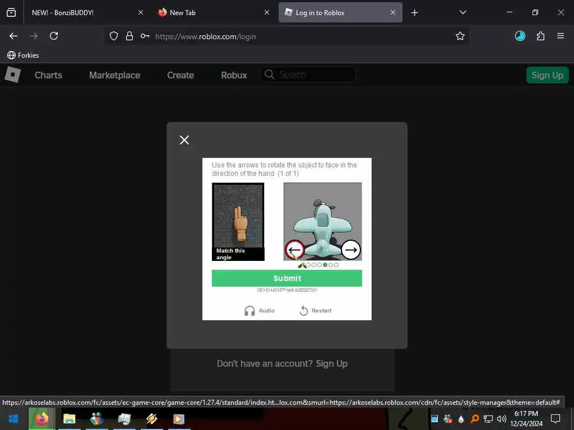Reload the current page
The image size is (574, 430).
click(54, 36)
